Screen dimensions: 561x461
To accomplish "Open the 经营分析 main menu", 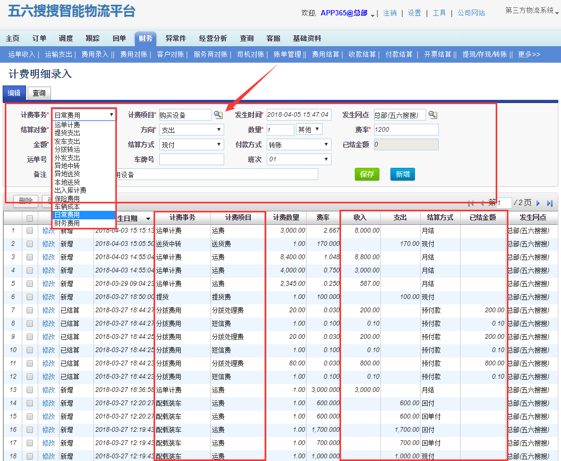I will click(x=212, y=38).
